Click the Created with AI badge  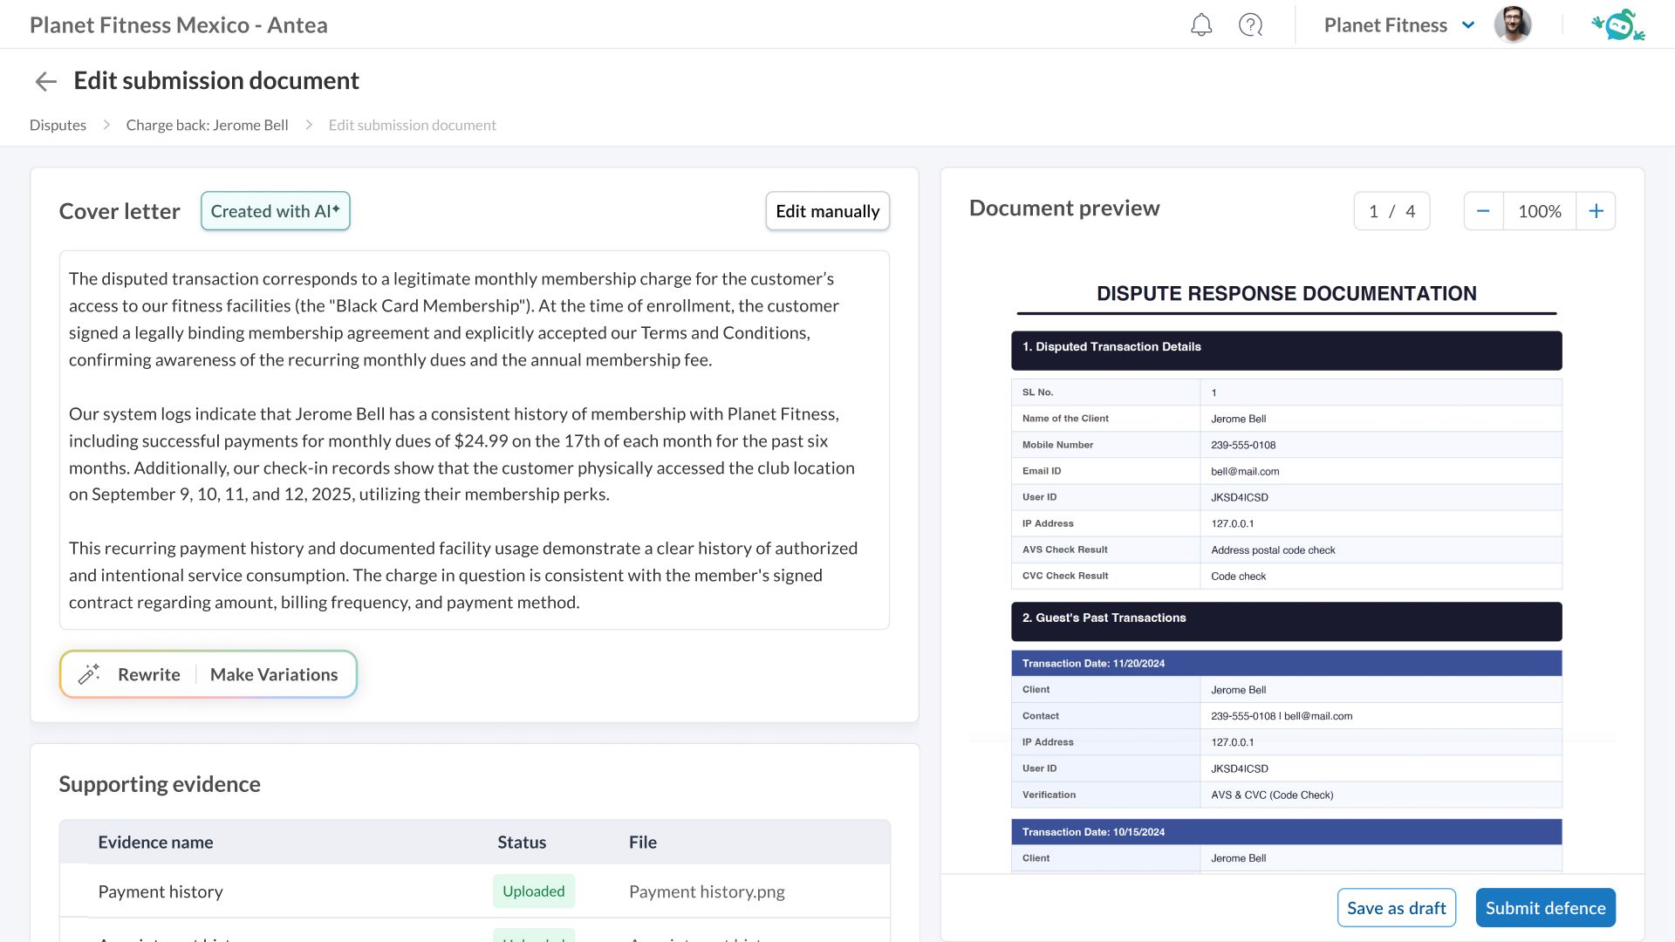point(275,211)
